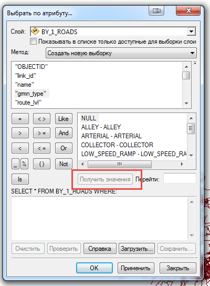Click the percent (%) wildcard button

24,164
